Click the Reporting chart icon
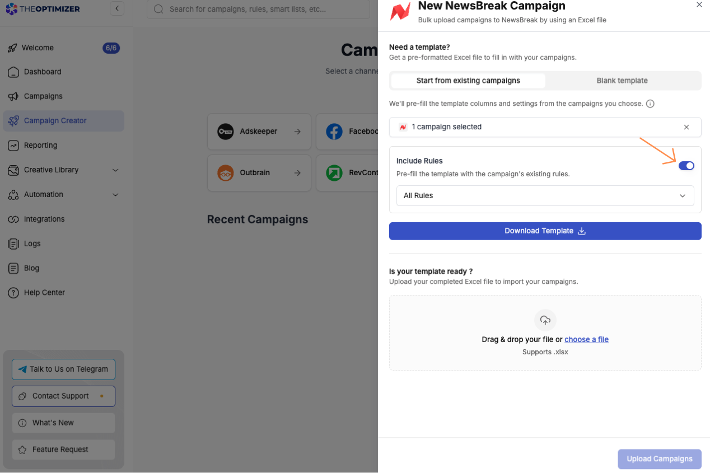Image resolution: width=710 pixels, height=473 pixels. pos(13,146)
